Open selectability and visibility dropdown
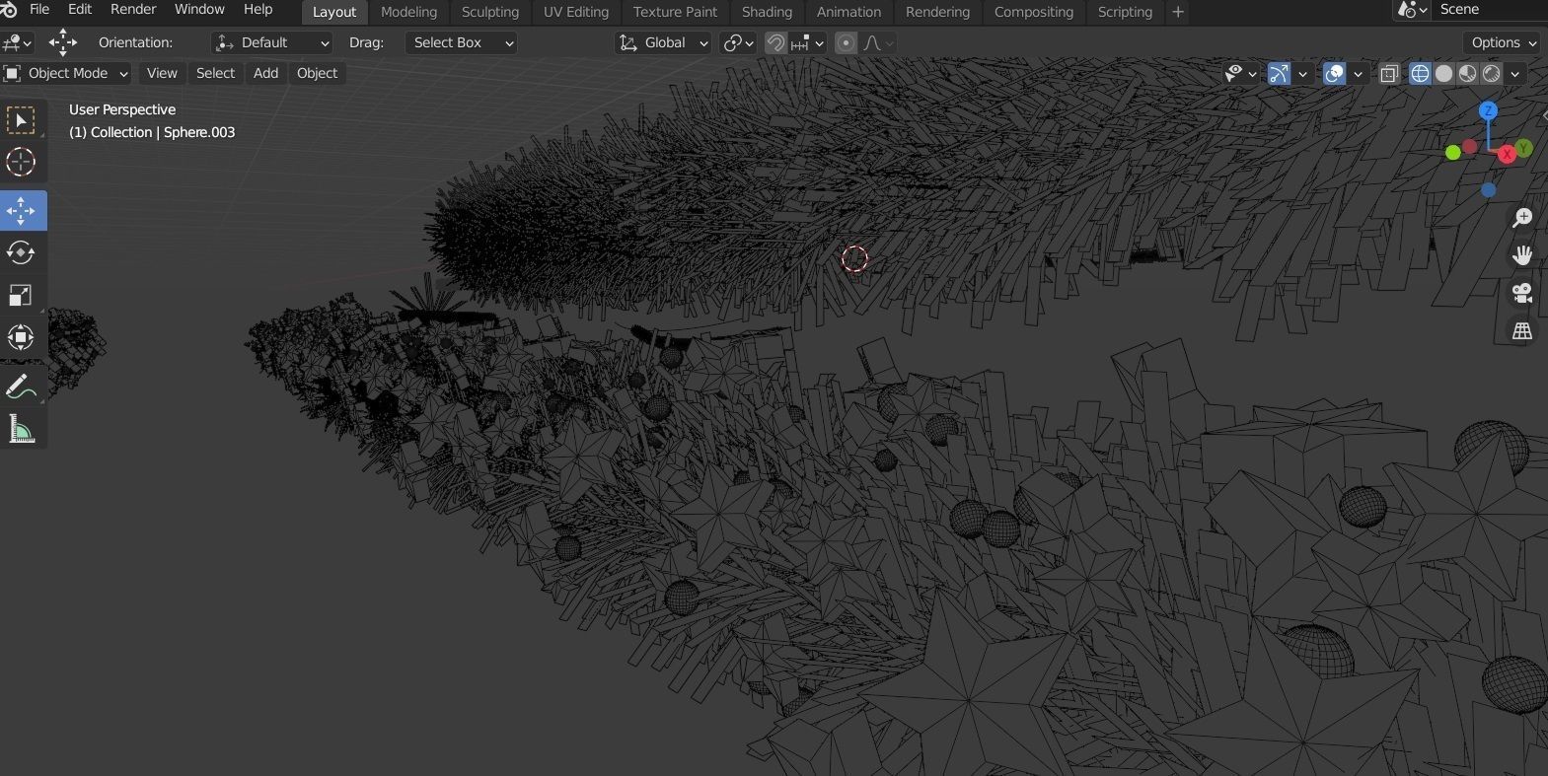This screenshot has height=776, width=1548. [1241, 73]
